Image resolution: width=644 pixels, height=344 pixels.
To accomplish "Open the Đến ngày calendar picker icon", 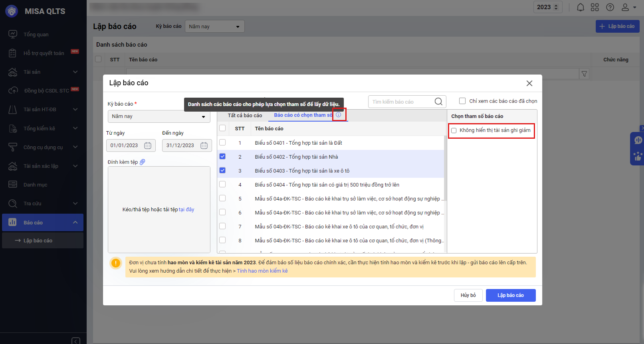I will (x=204, y=145).
